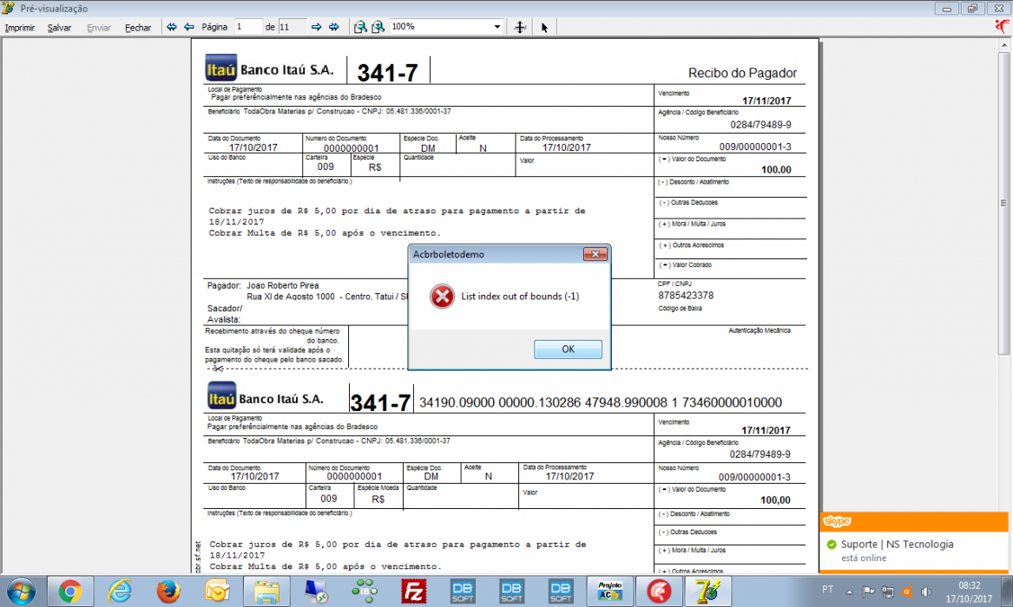Click OK in the Acbrboletodemo error dialog
The height and width of the screenshot is (607, 1013).
point(568,349)
